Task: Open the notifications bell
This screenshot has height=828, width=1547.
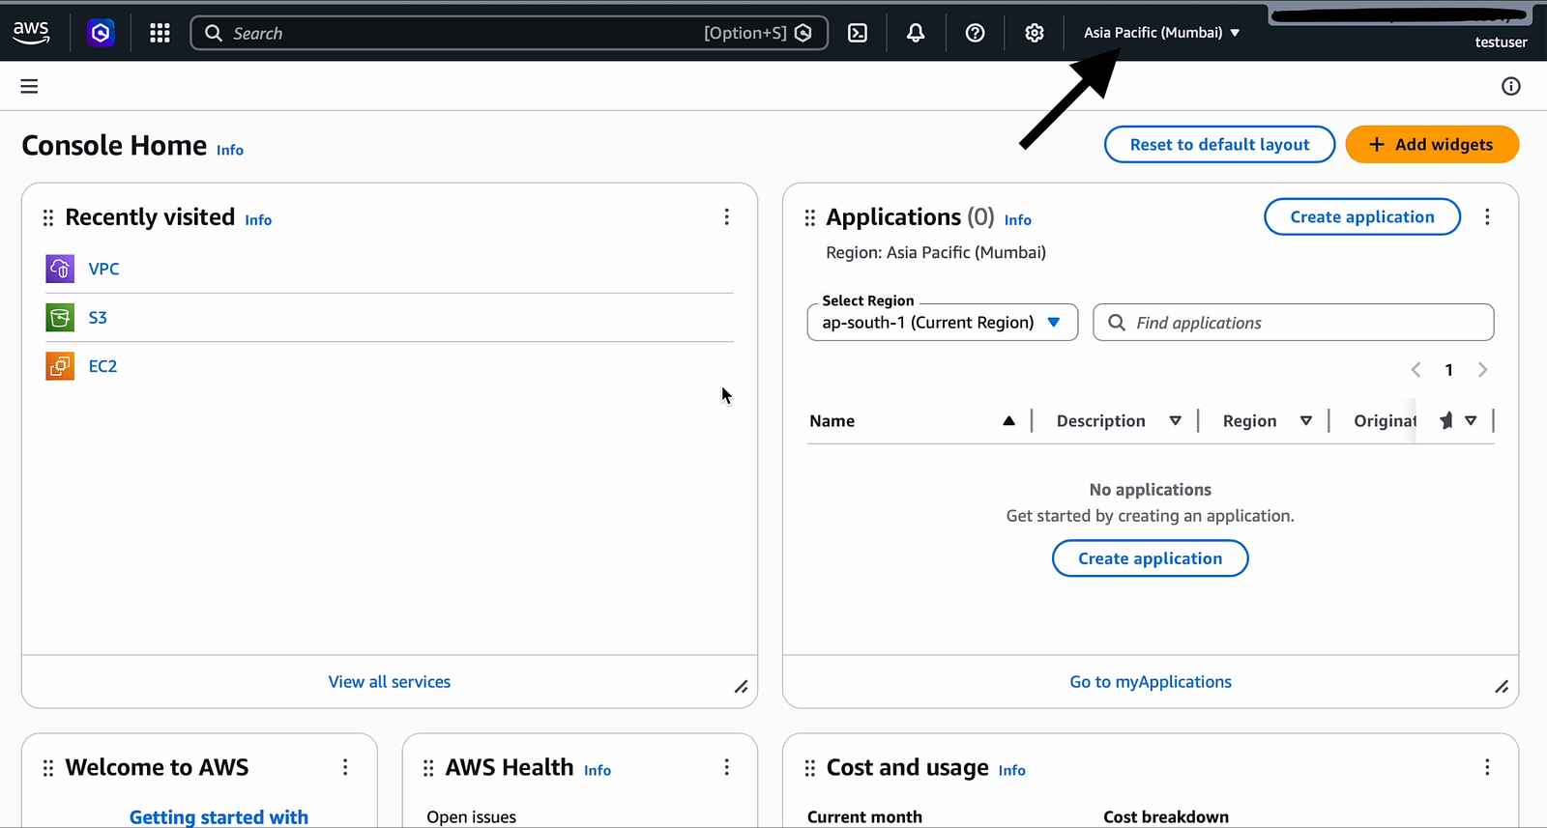Action: [x=916, y=33]
